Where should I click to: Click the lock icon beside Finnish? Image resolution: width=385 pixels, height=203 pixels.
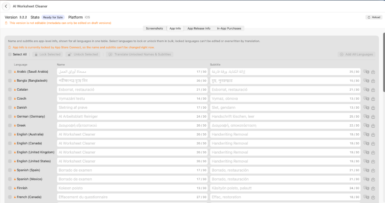(15, 188)
